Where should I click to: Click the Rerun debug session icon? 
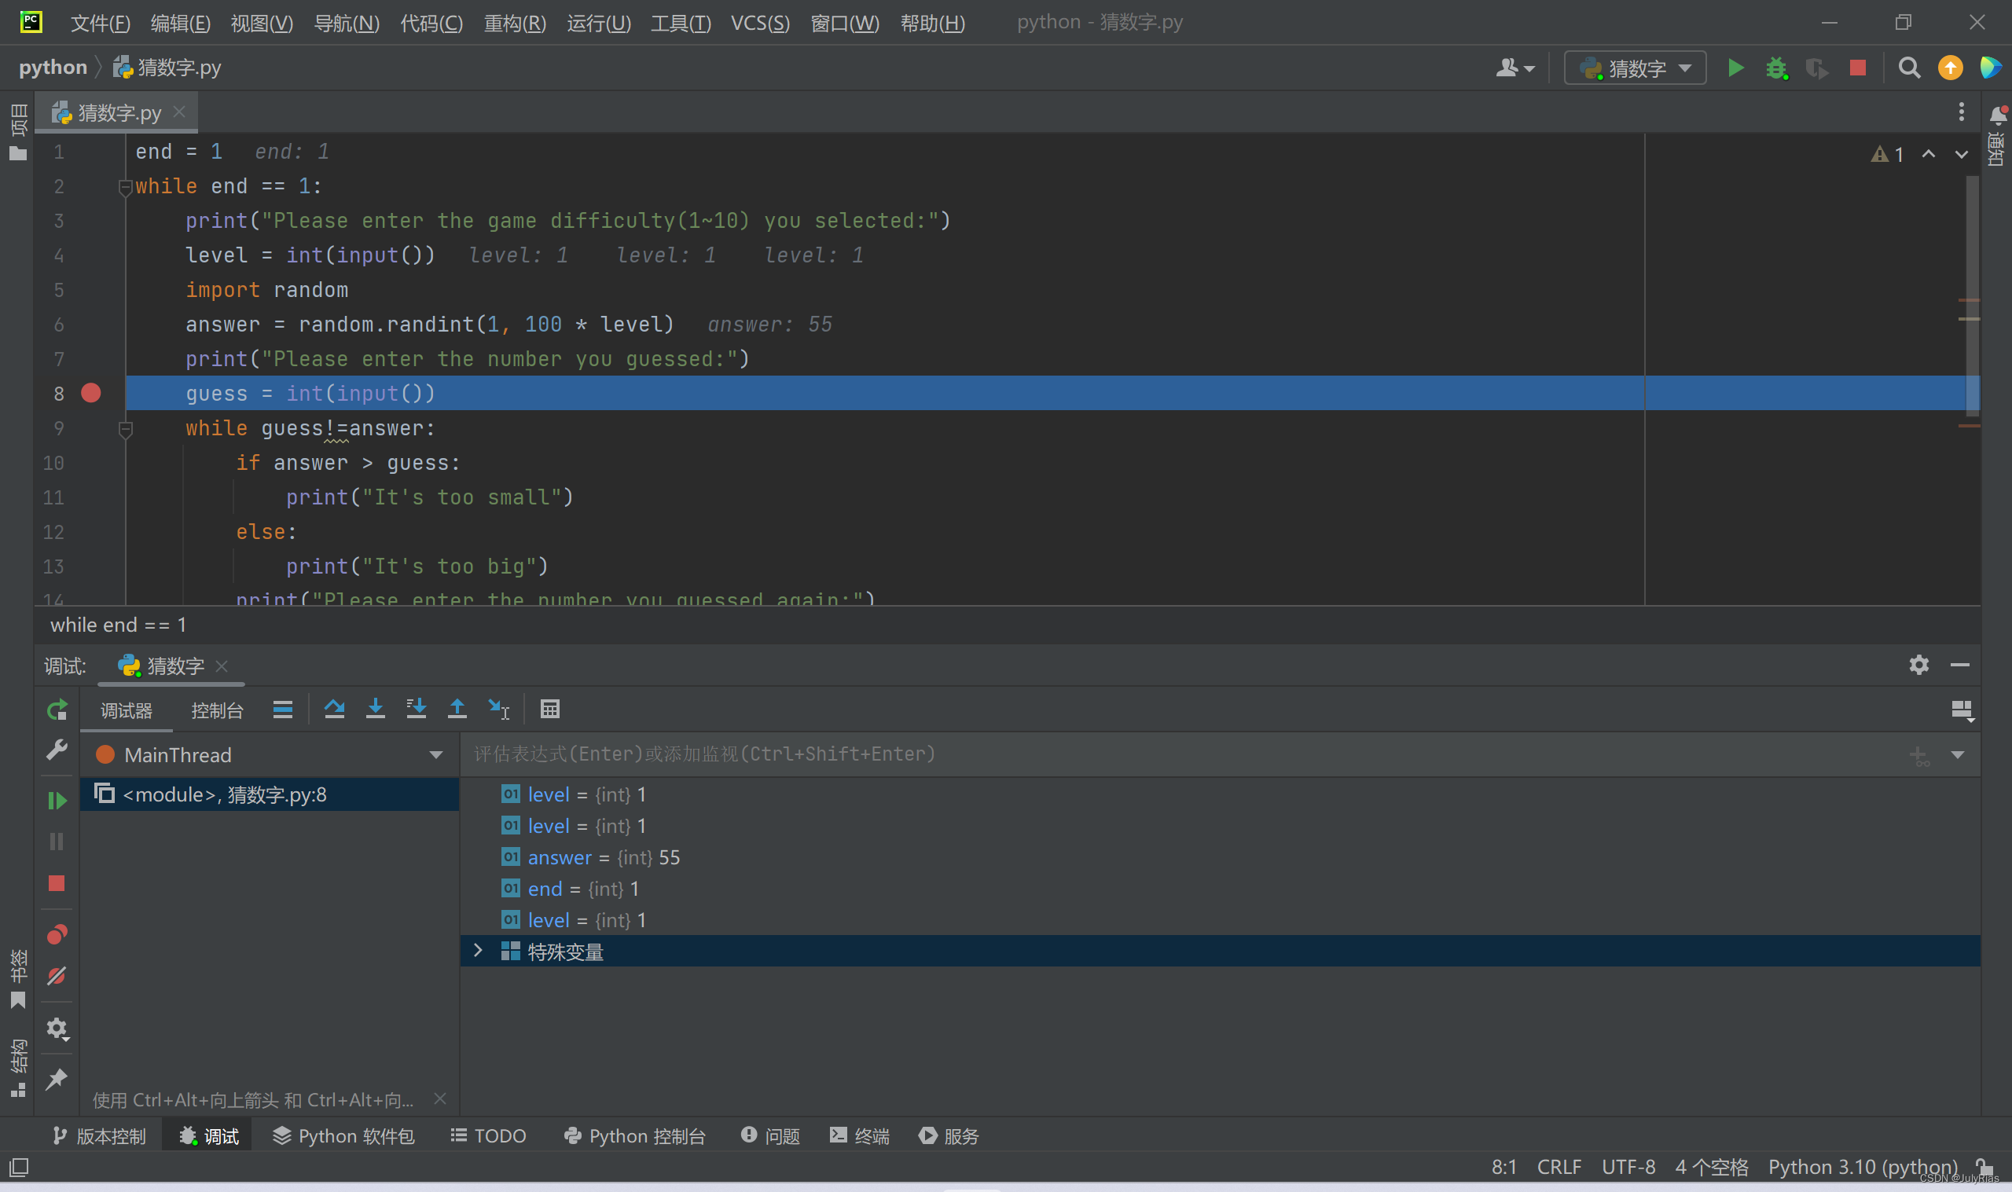tap(57, 710)
